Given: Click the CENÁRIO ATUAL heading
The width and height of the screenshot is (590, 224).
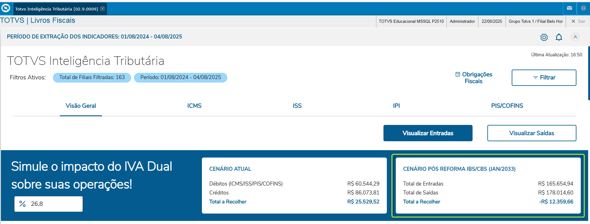Looking at the screenshot, I should tap(230, 169).
